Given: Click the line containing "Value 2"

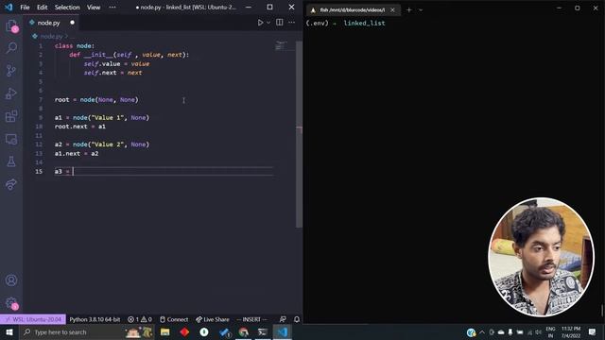Looking at the screenshot, I should tap(101, 144).
